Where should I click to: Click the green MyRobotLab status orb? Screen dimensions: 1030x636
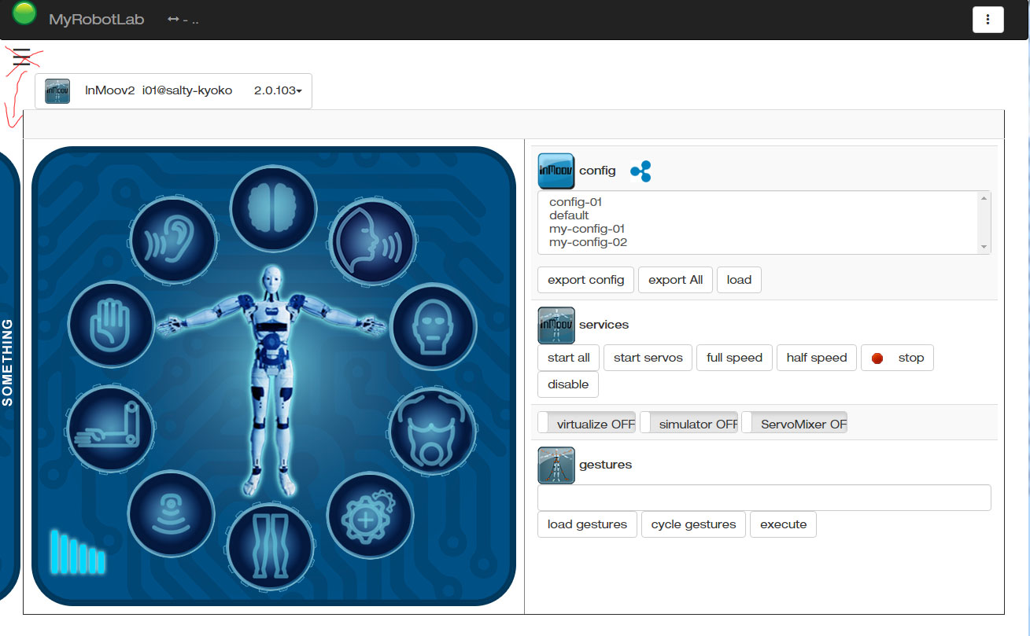[x=25, y=13]
